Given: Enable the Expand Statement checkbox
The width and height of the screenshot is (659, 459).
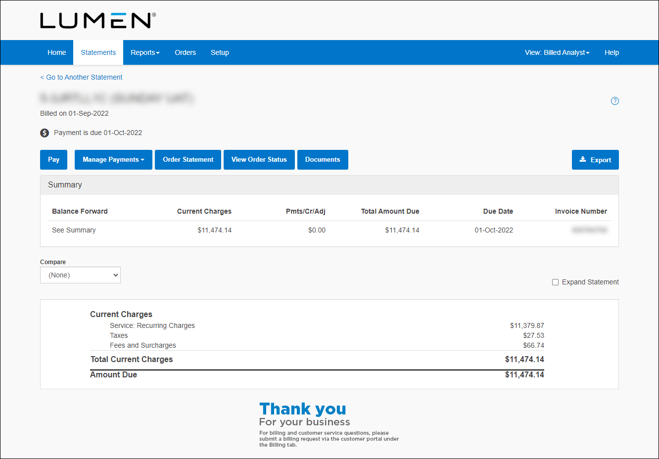Looking at the screenshot, I should tap(555, 282).
